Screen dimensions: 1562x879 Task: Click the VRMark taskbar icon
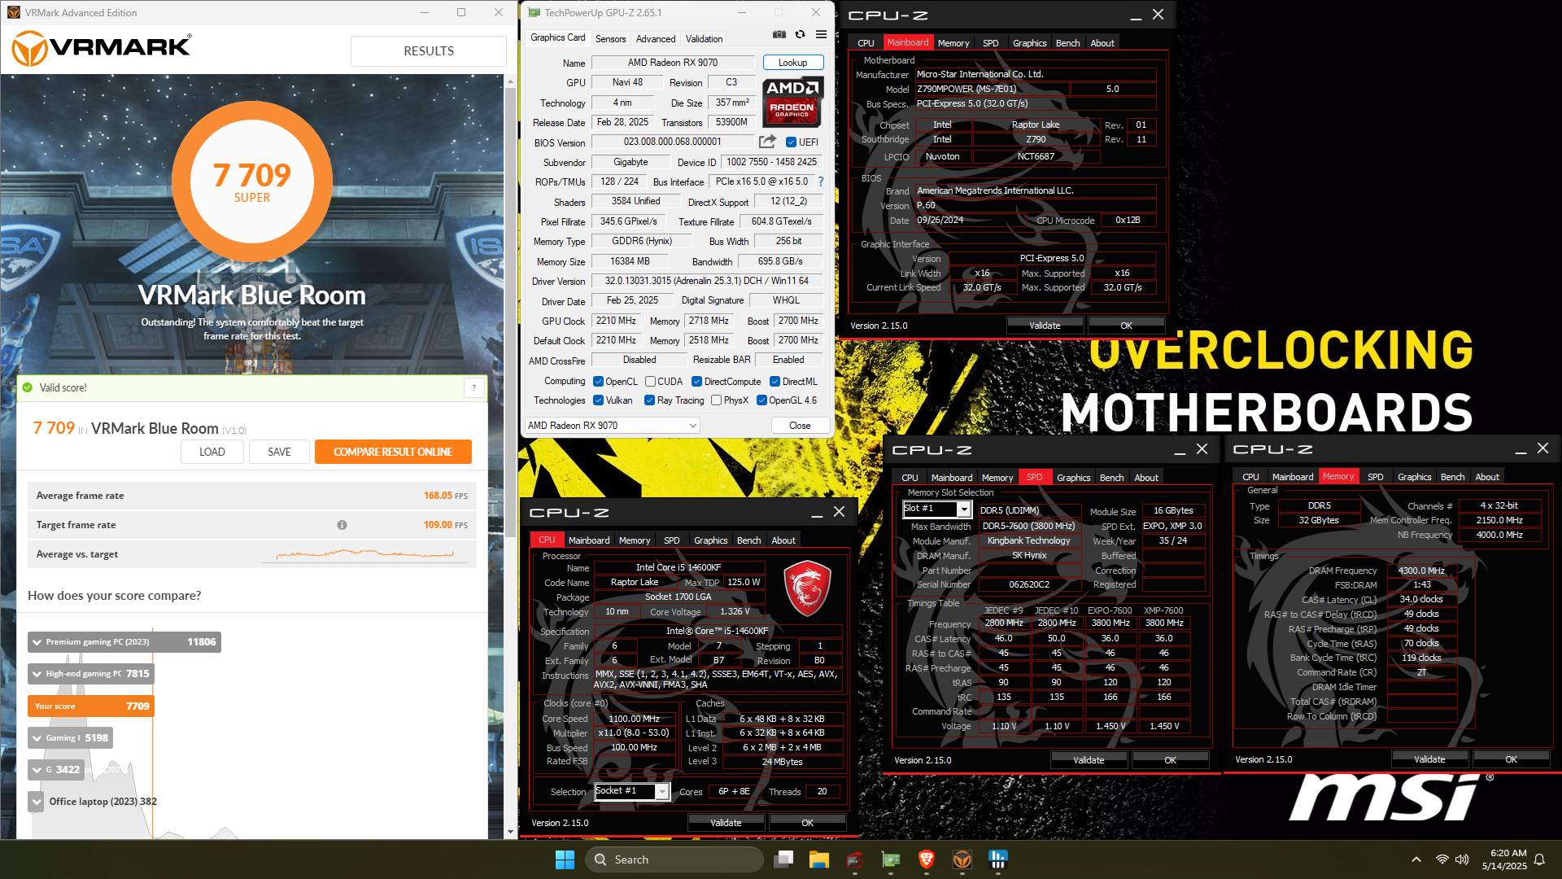coord(962,859)
